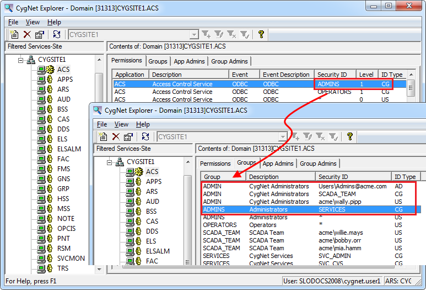Click Remove Filter funnel icon in the front window toolbar

click(320, 136)
